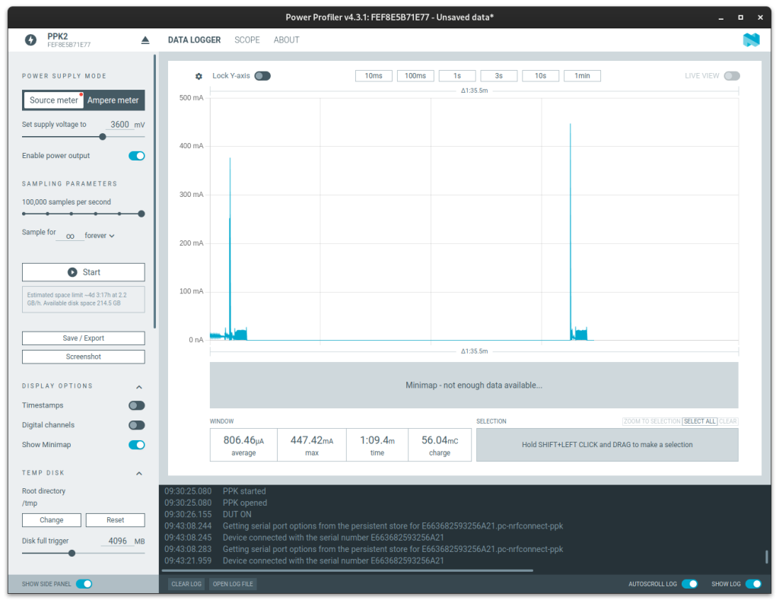Click the Nordic Semiconductor logo
This screenshot has width=779, height=603.
(x=751, y=40)
